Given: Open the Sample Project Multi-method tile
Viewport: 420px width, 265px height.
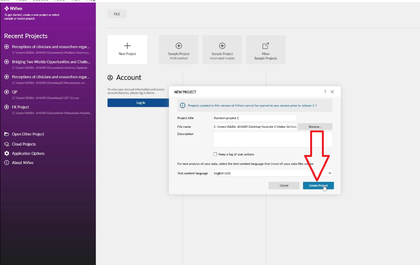Looking at the screenshot, I should 179,50.
